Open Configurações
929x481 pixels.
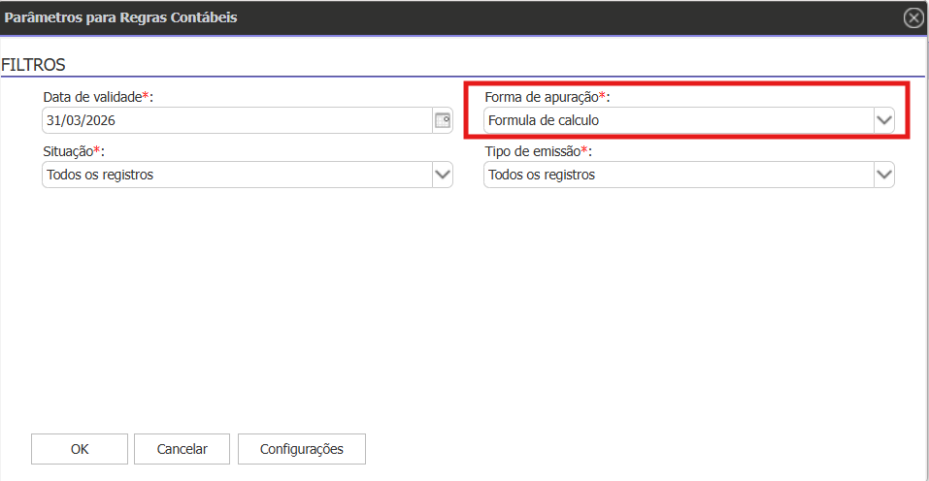point(302,449)
